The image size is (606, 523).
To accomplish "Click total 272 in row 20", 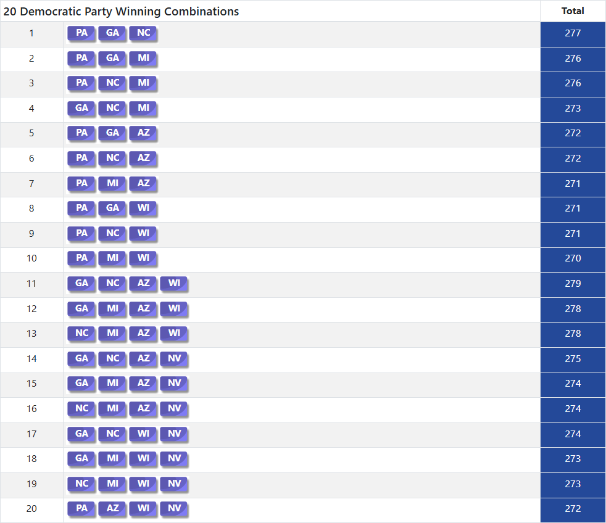I will tap(573, 509).
